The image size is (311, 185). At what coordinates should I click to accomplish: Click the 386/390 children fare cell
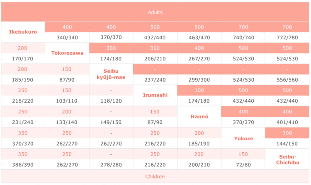[23, 165]
